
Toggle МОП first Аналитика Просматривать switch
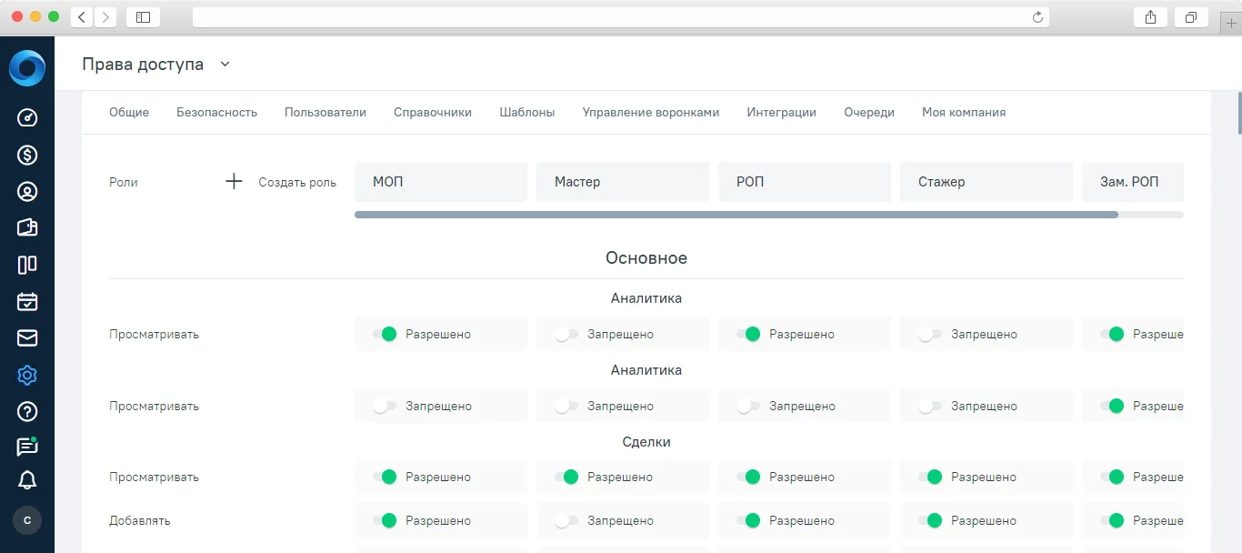[x=385, y=334]
